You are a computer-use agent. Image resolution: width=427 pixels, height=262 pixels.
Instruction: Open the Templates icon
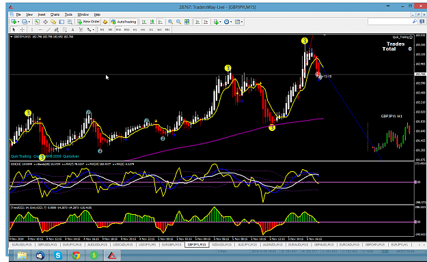point(237,22)
